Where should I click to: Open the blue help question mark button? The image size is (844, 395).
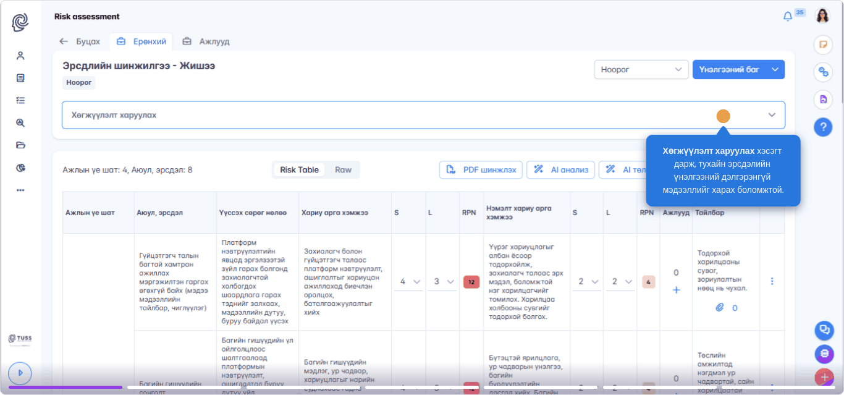[823, 127]
